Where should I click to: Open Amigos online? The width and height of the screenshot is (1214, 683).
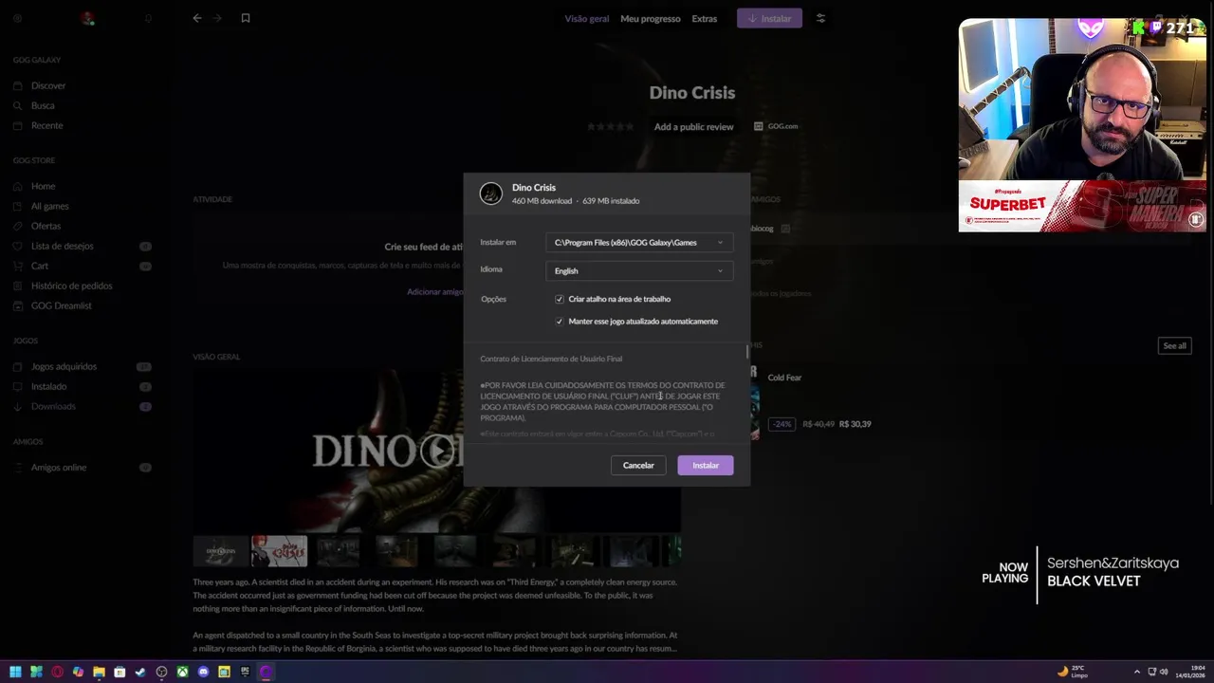pos(58,467)
